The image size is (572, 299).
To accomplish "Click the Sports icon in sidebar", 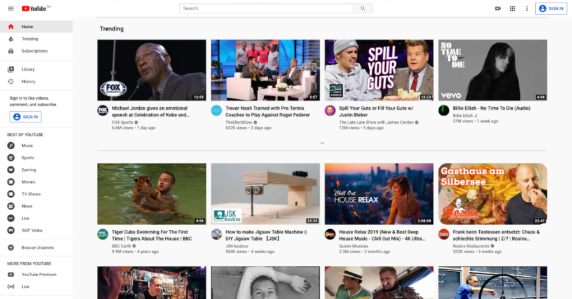I will (11, 157).
